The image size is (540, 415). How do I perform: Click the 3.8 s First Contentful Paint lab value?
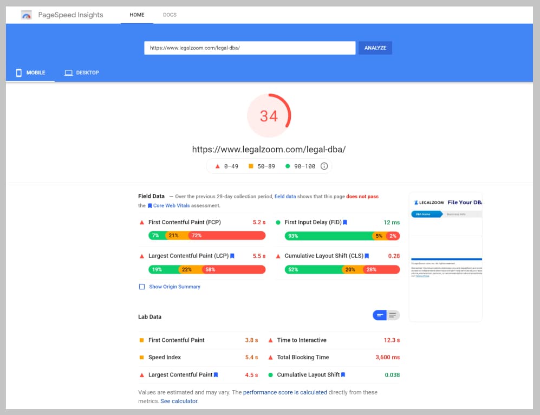(251, 340)
